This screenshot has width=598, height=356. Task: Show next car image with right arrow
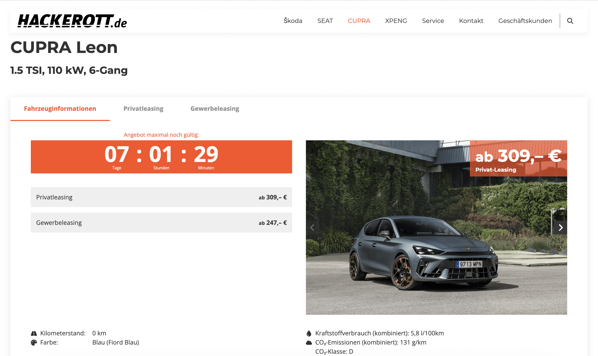[561, 227]
